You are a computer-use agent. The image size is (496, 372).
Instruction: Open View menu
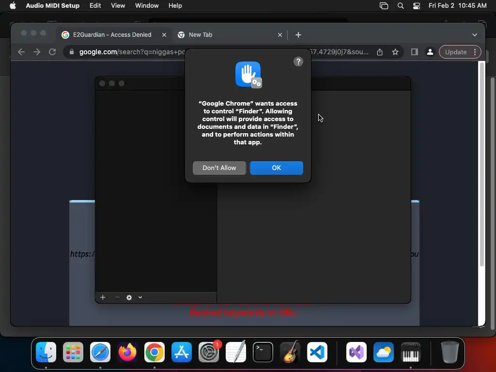118,6
